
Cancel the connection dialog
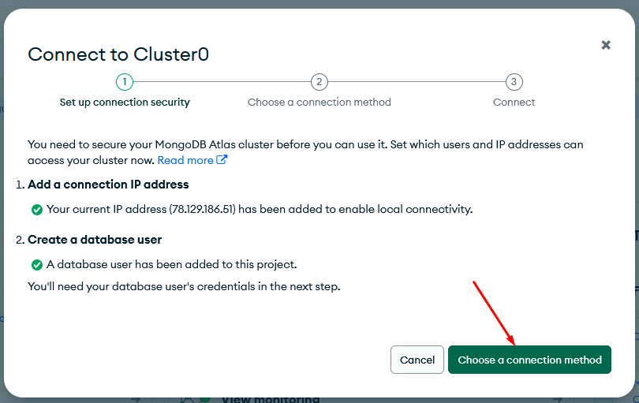pyautogui.click(x=417, y=360)
